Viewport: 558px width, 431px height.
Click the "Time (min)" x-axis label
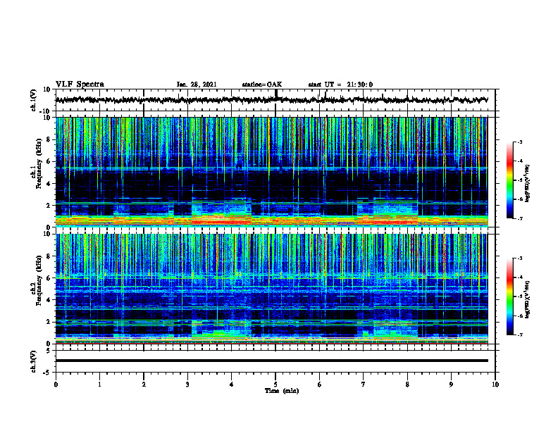[282, 391]
